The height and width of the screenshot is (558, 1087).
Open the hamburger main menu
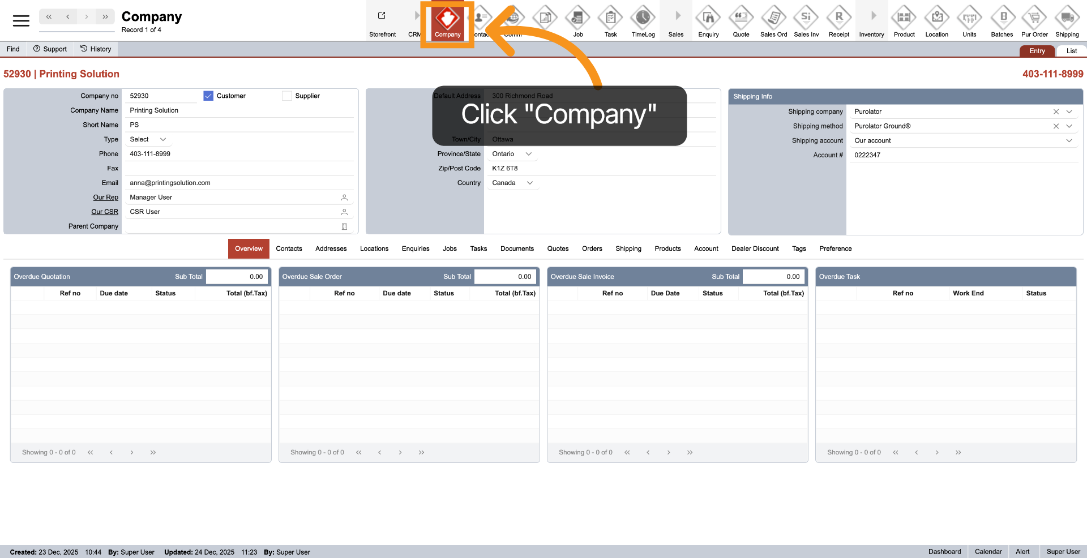(x=21, y=21)
